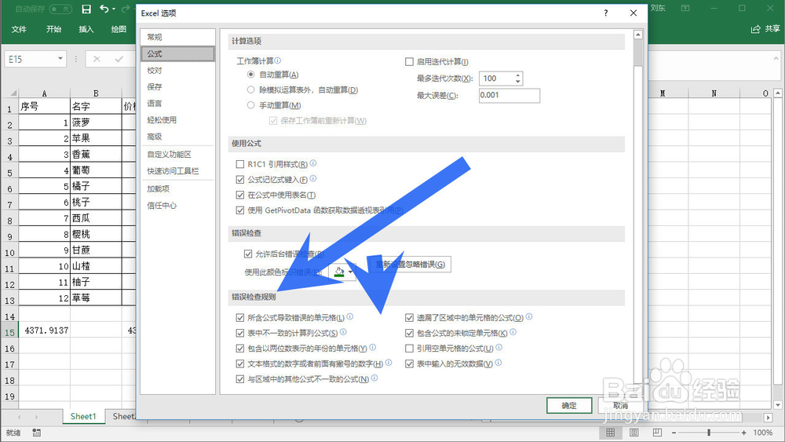Toggle 引用空单元格的公式 checkbox

point(409,349)
